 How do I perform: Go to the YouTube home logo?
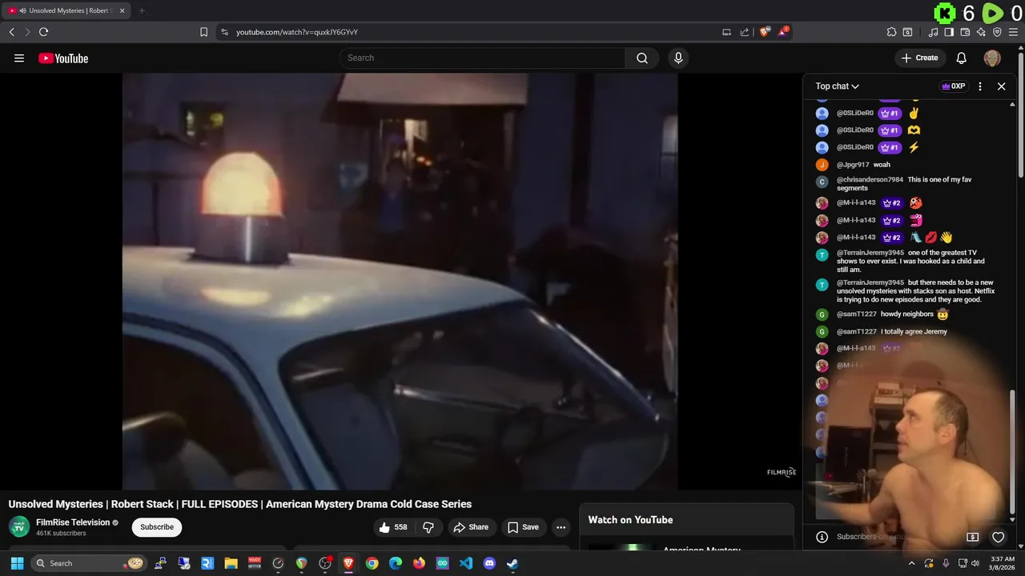pos(63,58)
